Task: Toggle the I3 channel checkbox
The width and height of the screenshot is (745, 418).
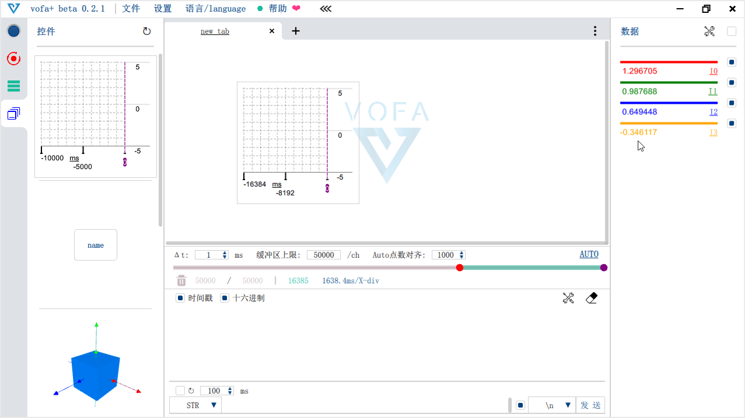Action: click(732, 123)
